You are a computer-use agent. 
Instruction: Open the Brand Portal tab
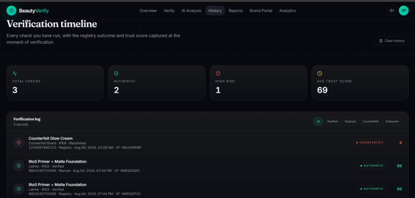[261, 11]
